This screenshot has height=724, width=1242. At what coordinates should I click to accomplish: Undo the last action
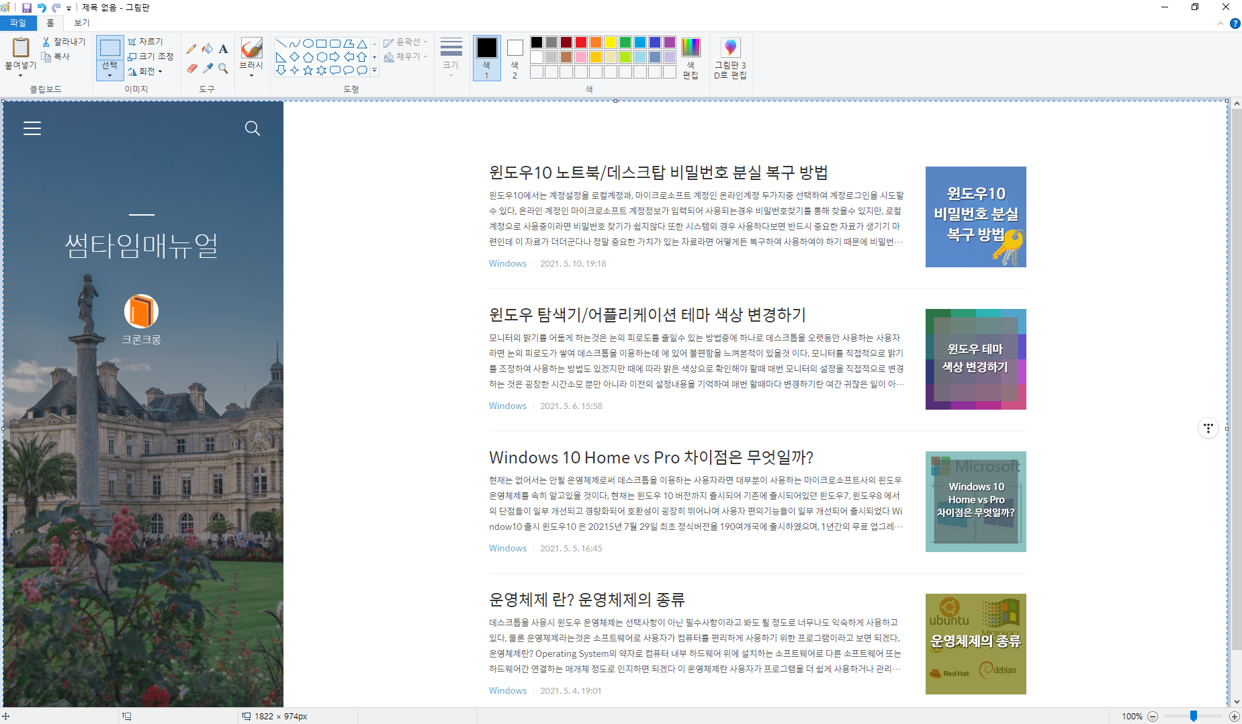[x=42, y=8]
